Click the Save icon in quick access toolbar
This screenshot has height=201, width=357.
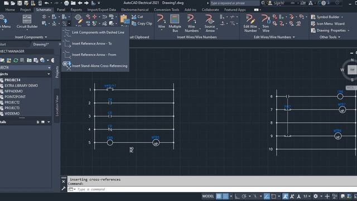click(x=20, y=3)
